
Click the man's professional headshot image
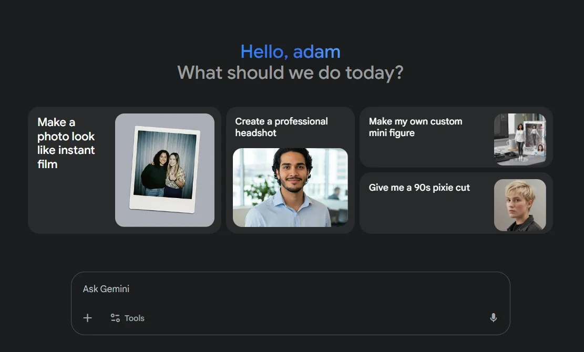(290, 188)
